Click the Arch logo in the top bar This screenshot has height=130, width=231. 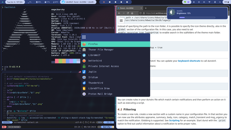click(3, 2)
